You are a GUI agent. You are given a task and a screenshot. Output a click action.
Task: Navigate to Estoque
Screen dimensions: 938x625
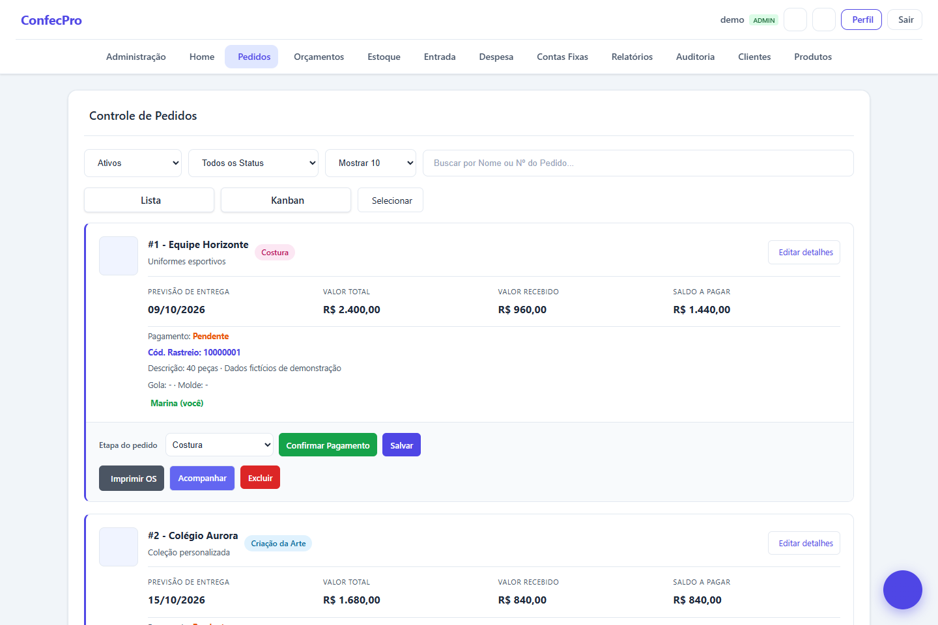click(x=384, y=57)
